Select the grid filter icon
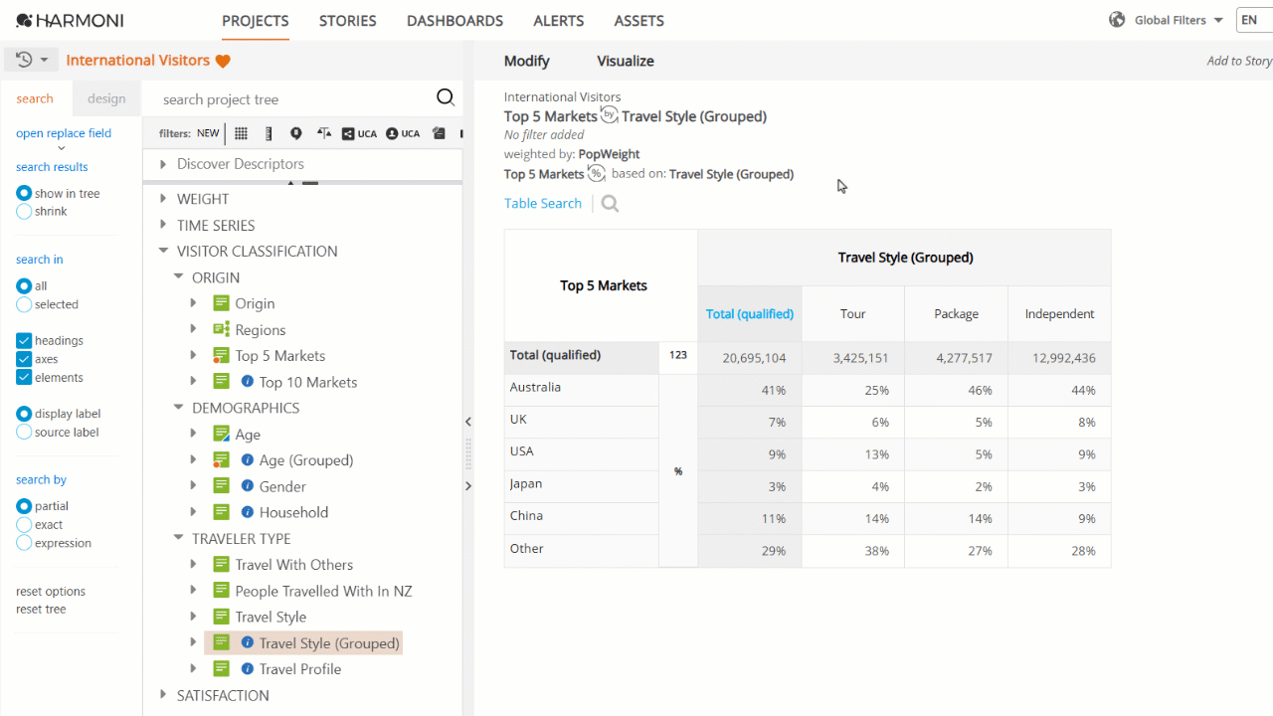This screenshot has width=1273, height=716. pos(241,133)
